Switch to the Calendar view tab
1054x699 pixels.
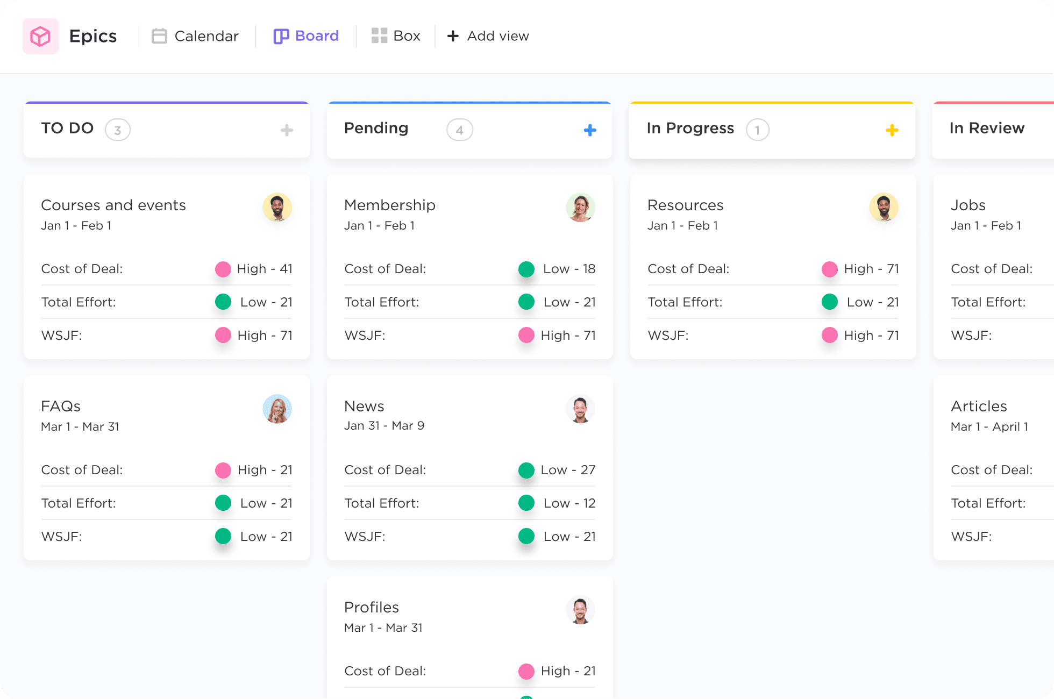click(x=206, y=36)
